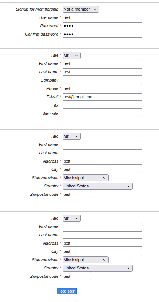Image resolution: width=159 pixels, height=302 pixels.
Task: Click the E-Mail field with test@email.com
Action: 102,97
